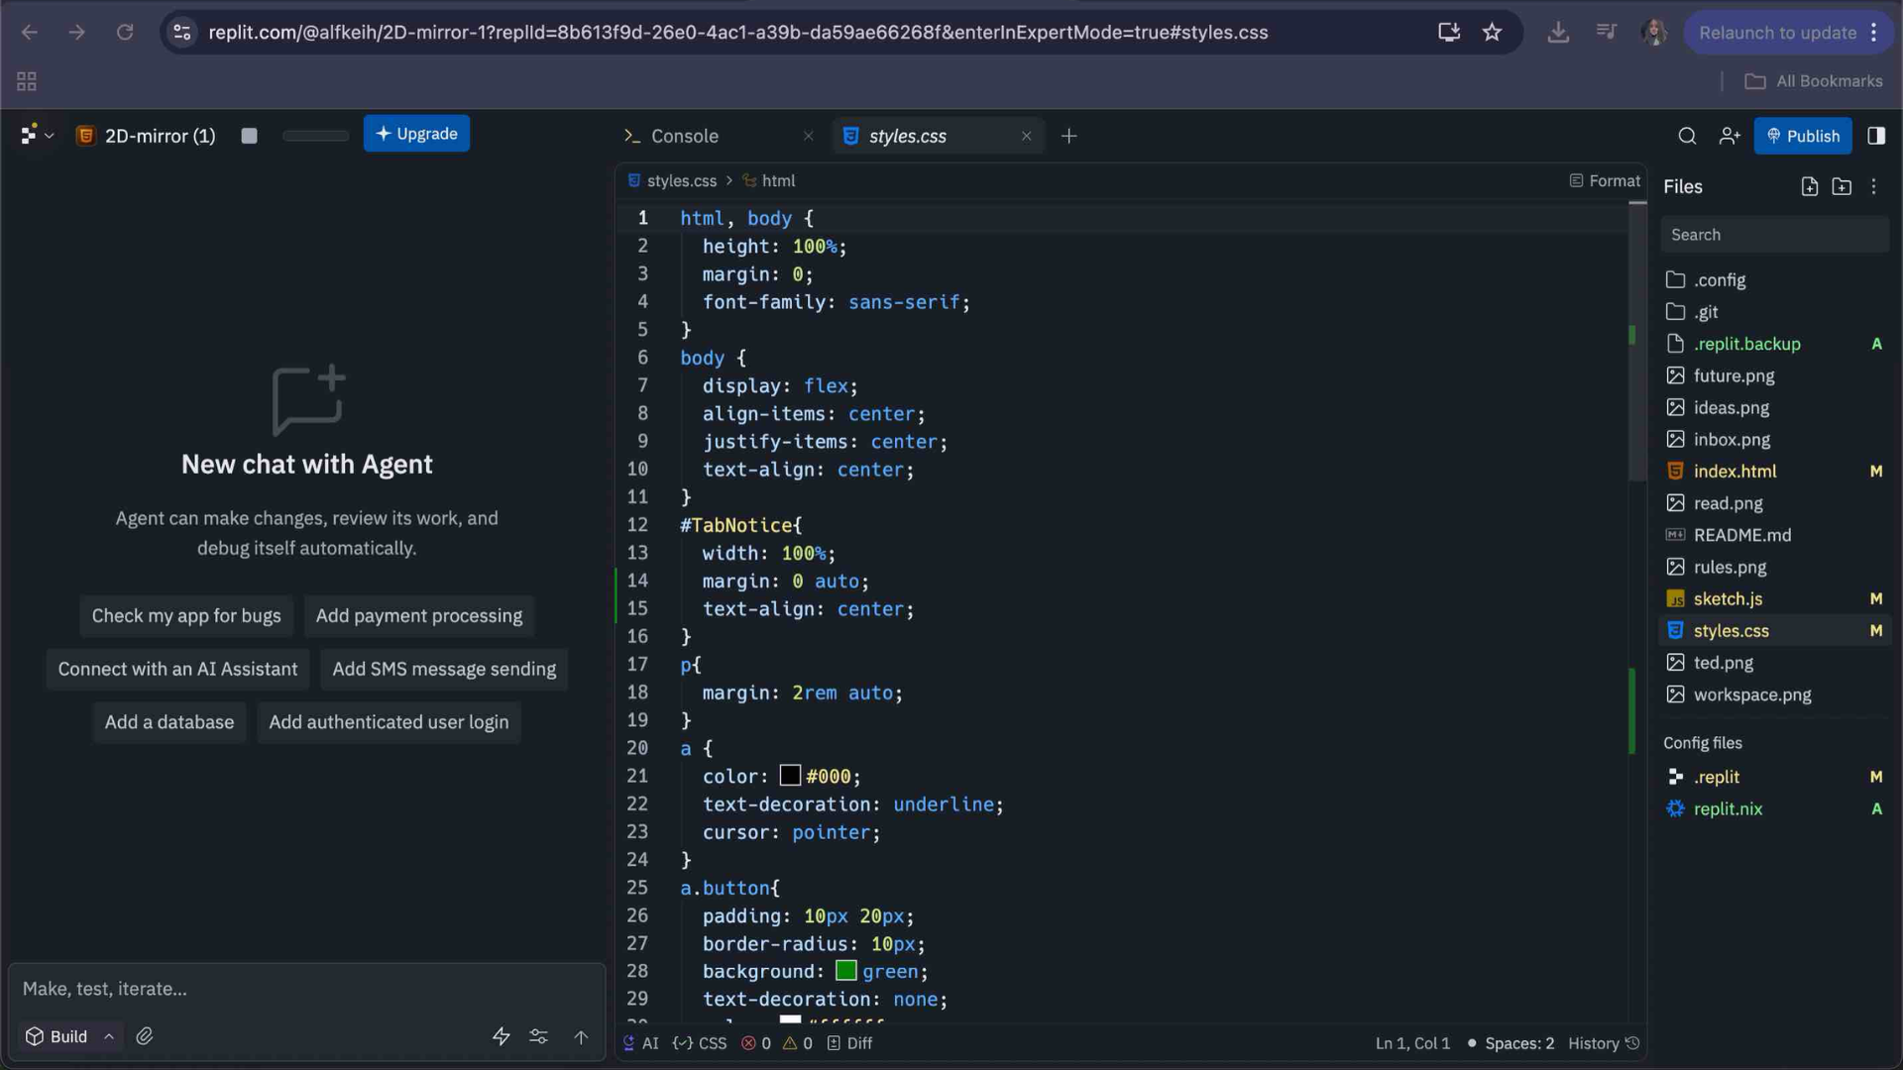
Task: Open Agent chat settings sliders icon
Action: pos(539,1036)
